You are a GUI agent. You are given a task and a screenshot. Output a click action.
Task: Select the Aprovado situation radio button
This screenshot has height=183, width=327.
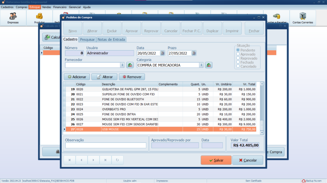click(x=238, y=54)
